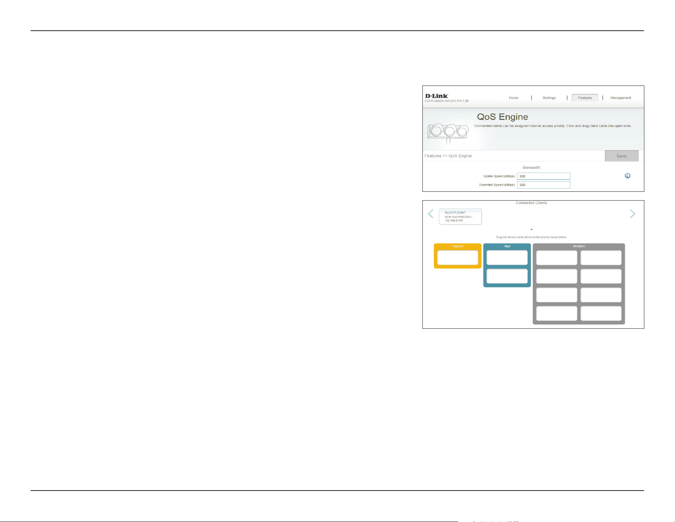Select the first empty High priority slot
This screenshot has height=522, width=675.
[x=507, y=257]
